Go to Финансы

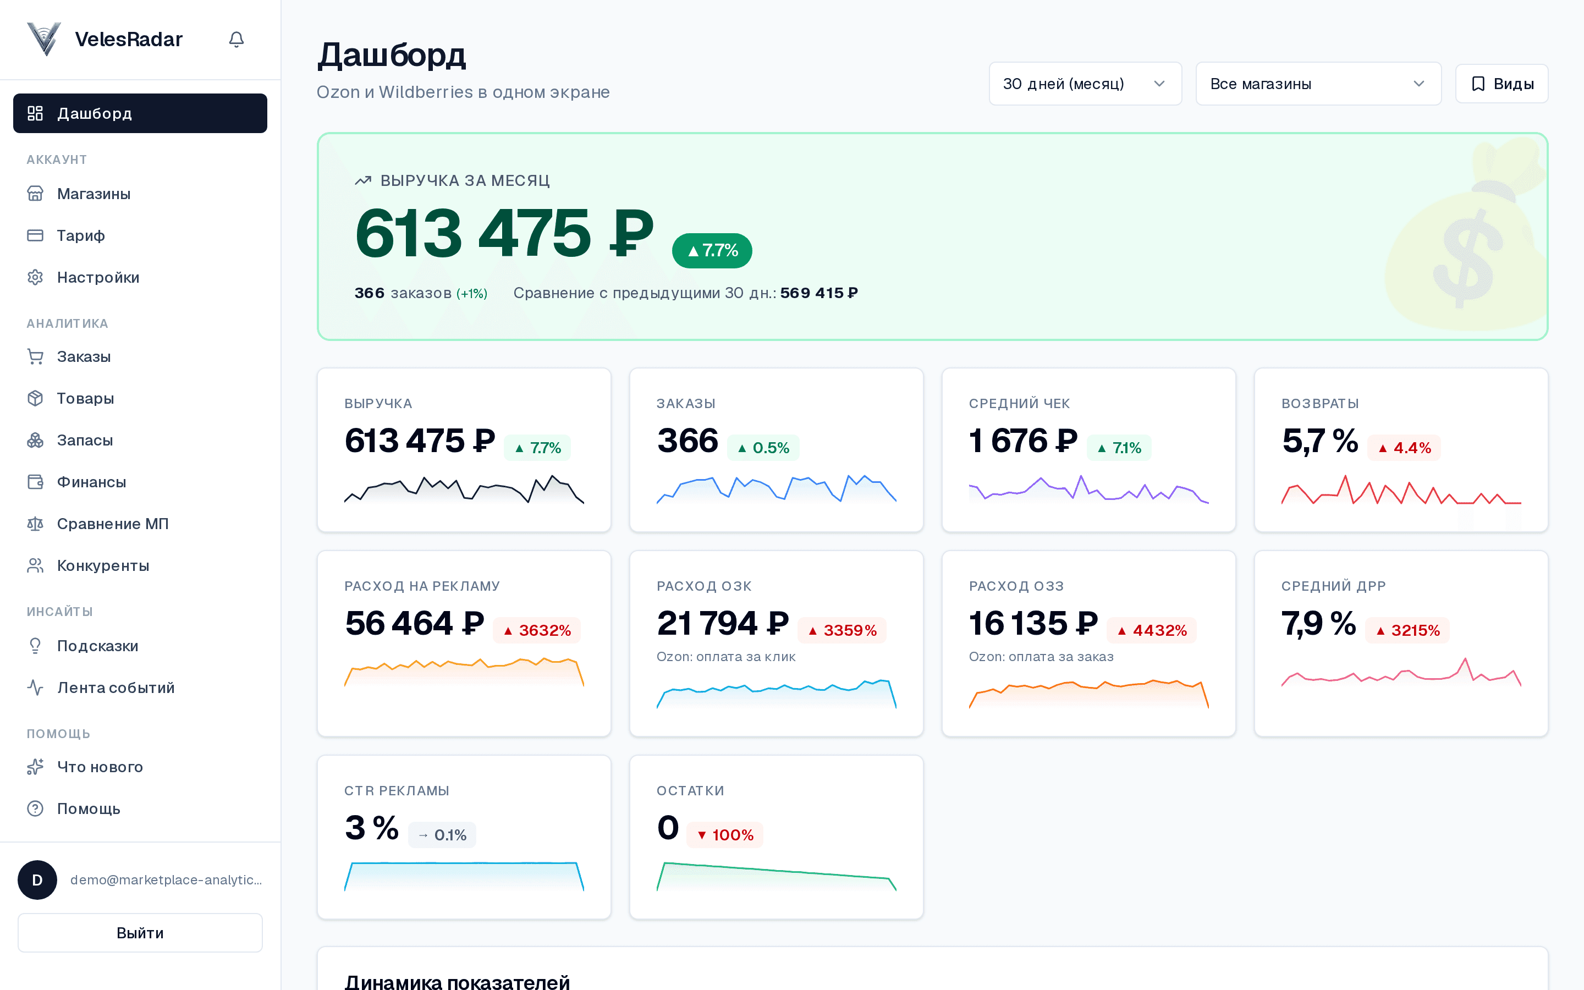coord(140,482)
